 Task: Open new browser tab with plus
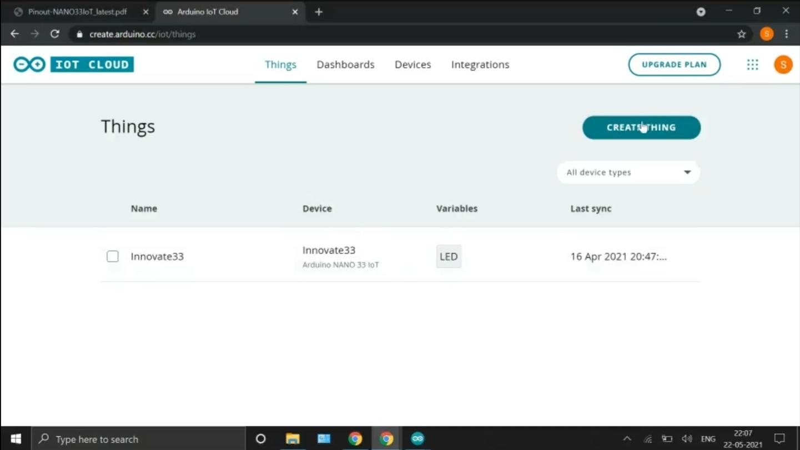coord(319,12)
